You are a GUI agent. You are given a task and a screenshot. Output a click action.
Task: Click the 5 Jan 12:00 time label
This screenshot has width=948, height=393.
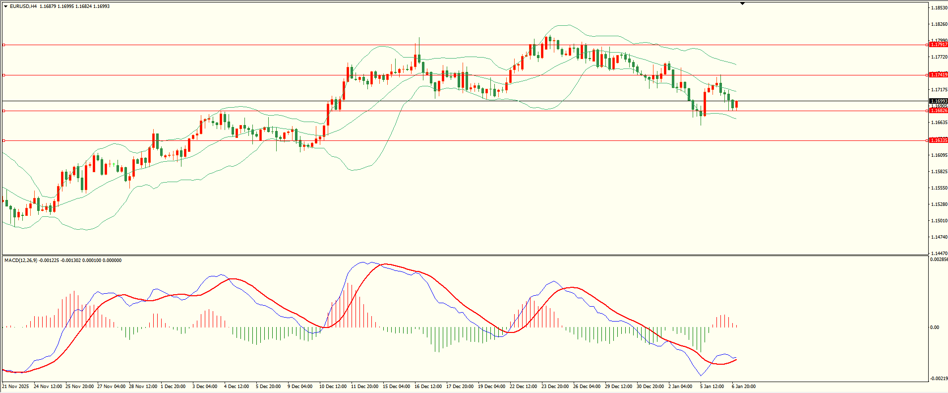click(x=712, y=387)
